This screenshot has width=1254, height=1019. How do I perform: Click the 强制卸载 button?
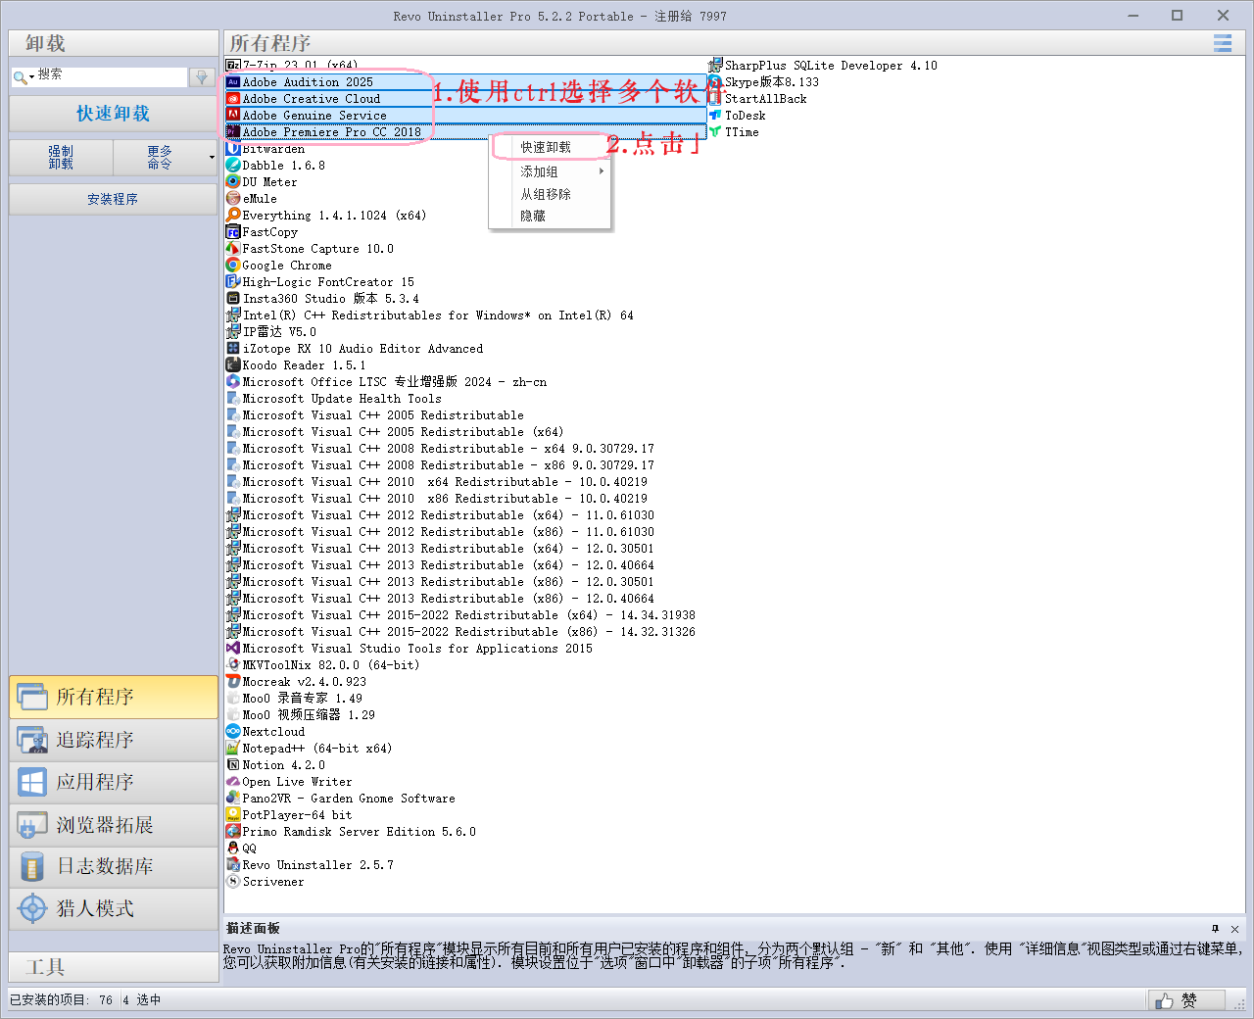61,158
